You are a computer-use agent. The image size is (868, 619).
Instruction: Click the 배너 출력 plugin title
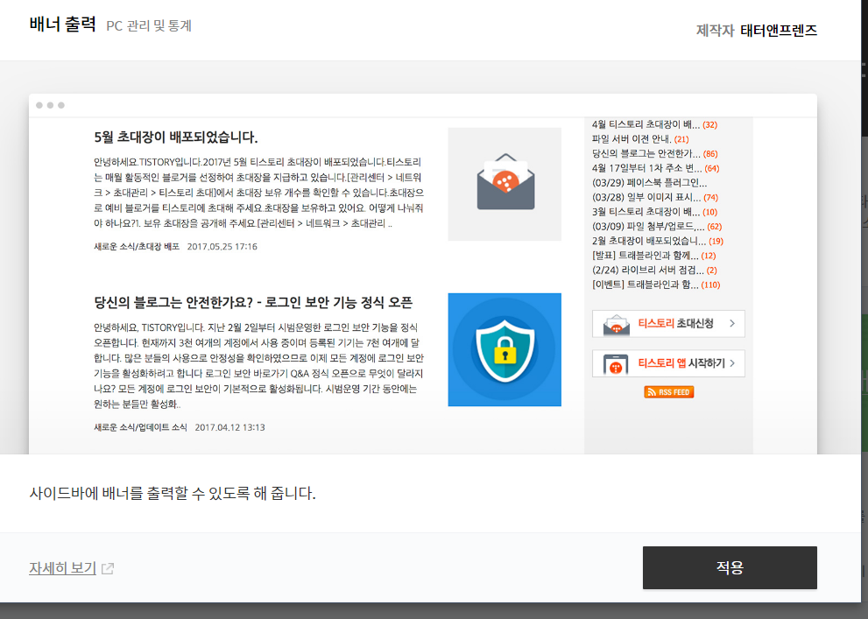62,25
